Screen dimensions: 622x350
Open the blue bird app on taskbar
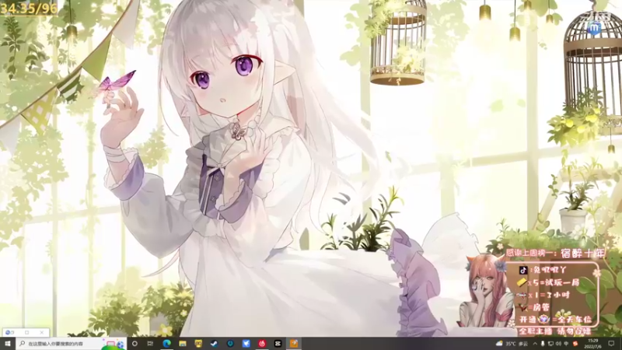coord(246,343)
